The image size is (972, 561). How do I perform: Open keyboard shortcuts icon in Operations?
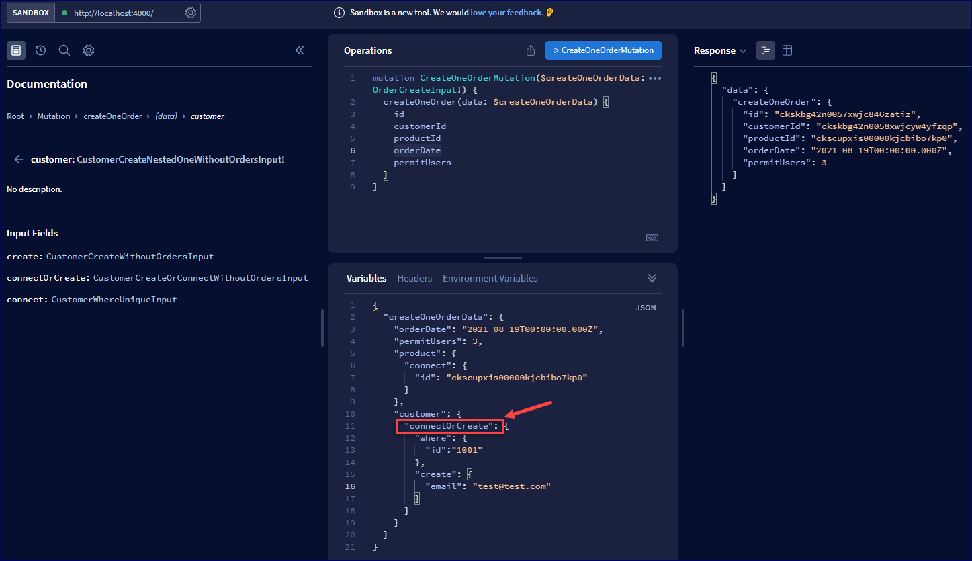[x=652, y=238]
